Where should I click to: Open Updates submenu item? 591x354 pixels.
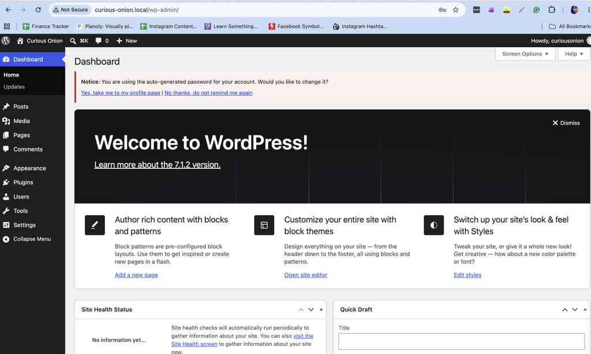coord(14,86)
